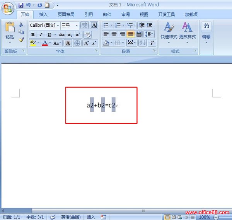This screenshot has width=232, height=220.
Task: Save the document from quick access toolbar
Action: [21, 5]
